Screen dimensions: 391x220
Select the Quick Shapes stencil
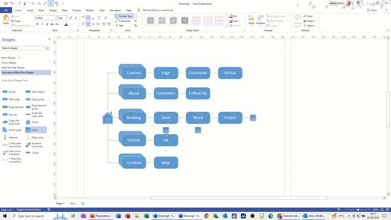tap(9, 62)
